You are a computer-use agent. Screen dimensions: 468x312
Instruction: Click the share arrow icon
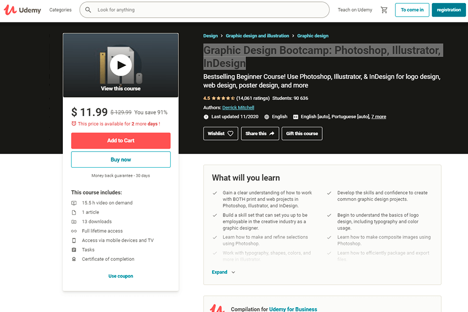[x=272, y=134]
